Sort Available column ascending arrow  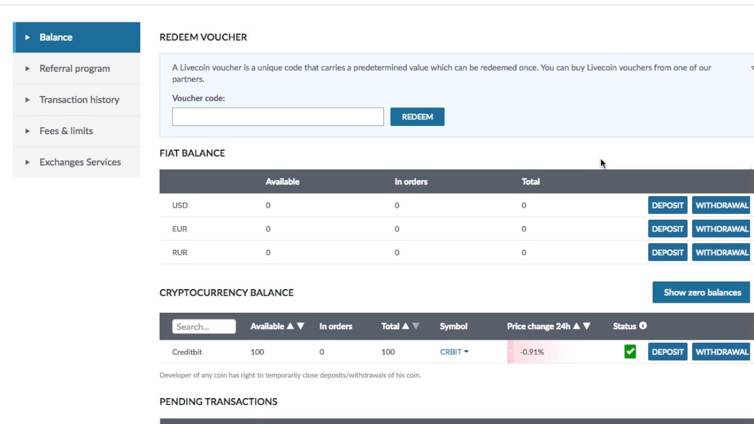[x=290, y=326]
